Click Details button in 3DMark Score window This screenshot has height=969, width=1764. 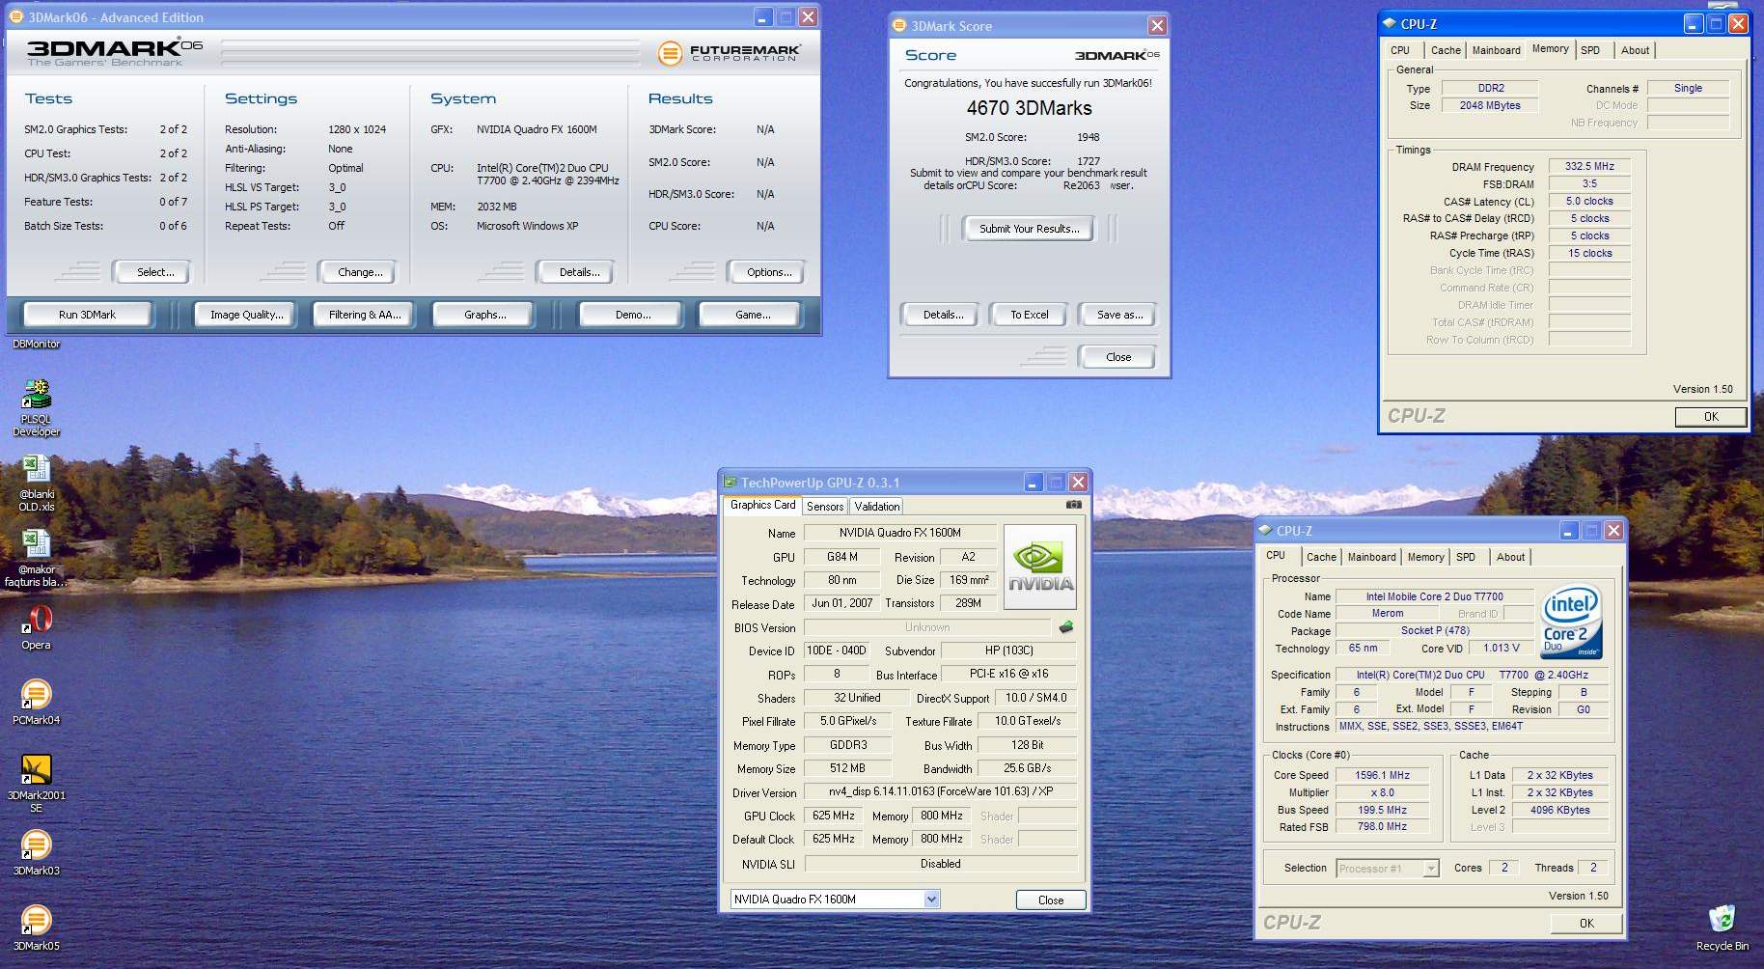coord(943,315)
